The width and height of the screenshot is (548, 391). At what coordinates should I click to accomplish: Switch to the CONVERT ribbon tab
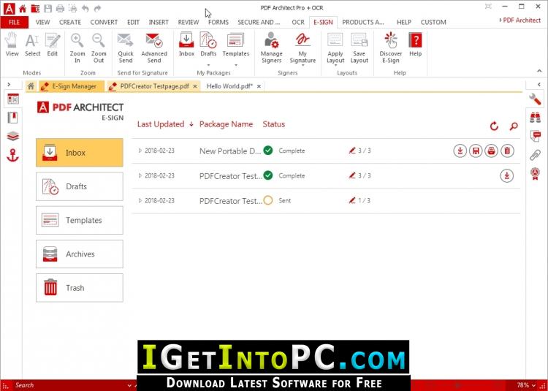pyautogui.click(x=104, y=22)
